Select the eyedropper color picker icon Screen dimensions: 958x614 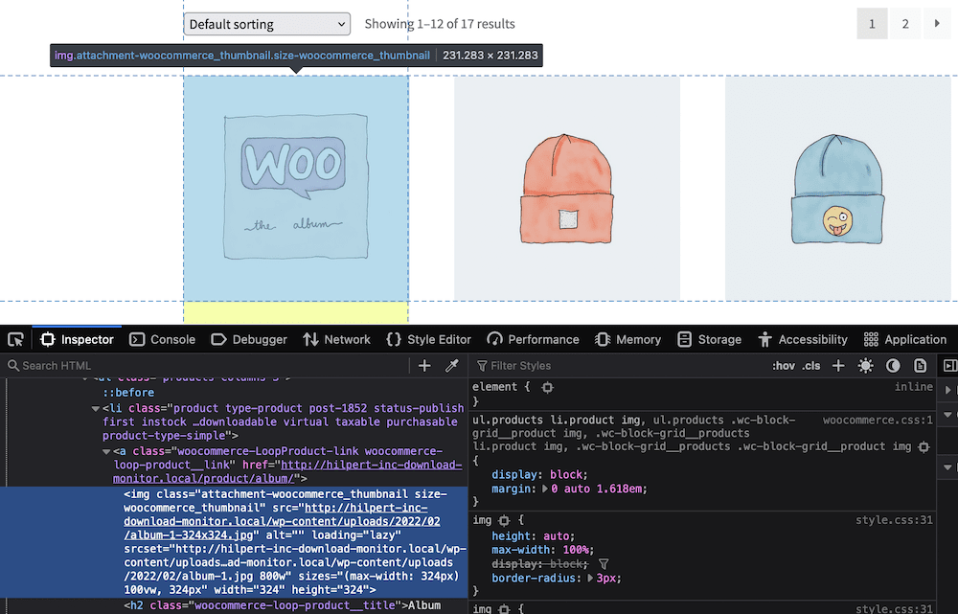pyautogui.click(x=452, y=366)
